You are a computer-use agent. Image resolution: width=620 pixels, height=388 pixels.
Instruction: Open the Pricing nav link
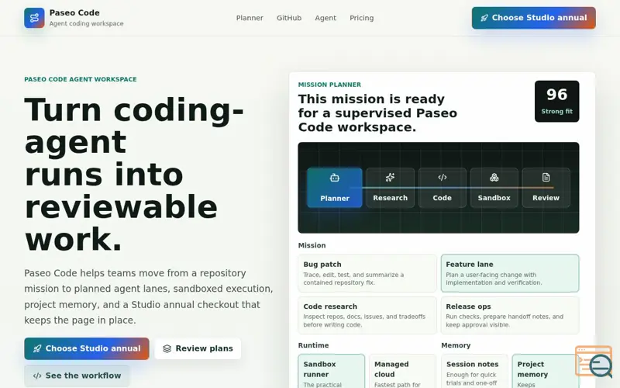click(361, 18)
